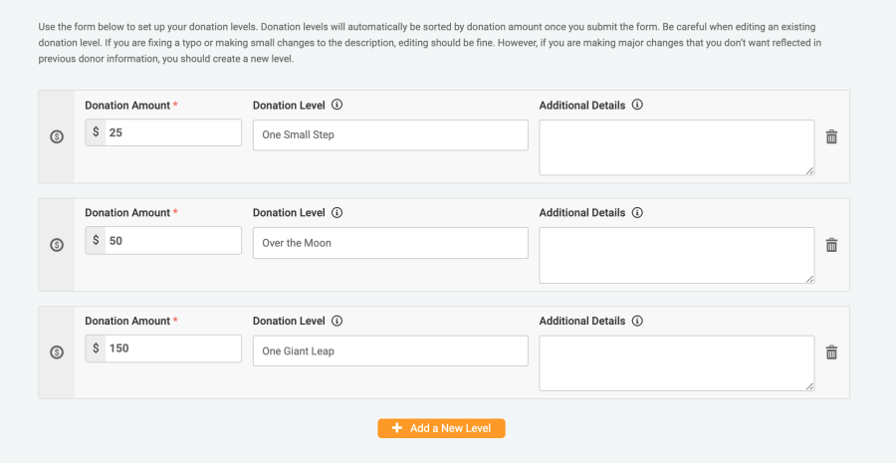This screenshot has width=896, height=463.
Task: Click dollar-coin handle icon of $25 row
Action: pyautogui.click(x=57, y=136)
